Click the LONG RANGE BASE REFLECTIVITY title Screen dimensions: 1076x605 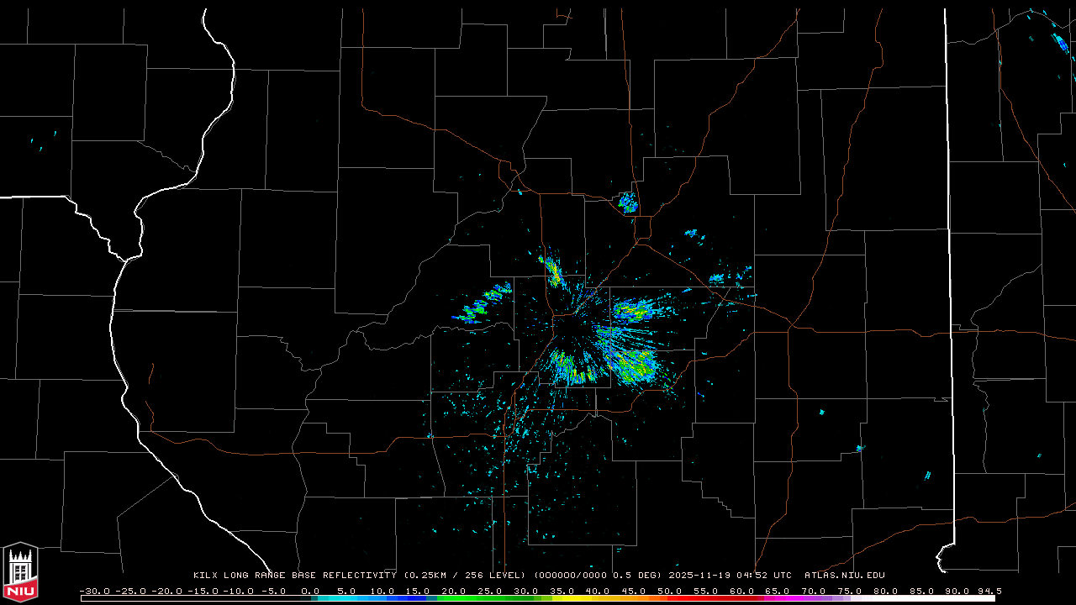click(310, 576)
